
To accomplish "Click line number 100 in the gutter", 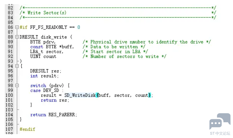I will 9,95.
